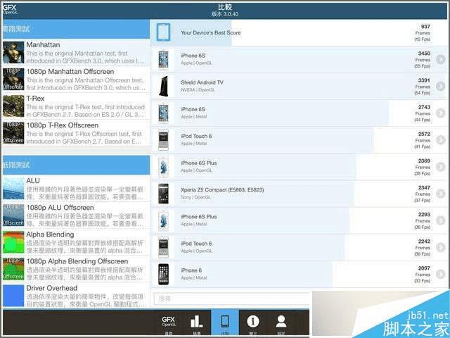Choose the 1080p Alpha Blending Offscreen title
Screen dimensions: 450x338
tap(77, 261)
